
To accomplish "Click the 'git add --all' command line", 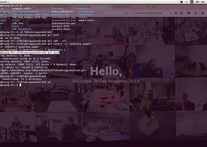I will coord(33,41).
